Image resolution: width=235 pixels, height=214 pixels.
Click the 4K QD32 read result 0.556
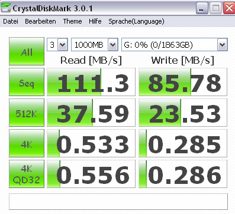pyautogui.click(x=91, y=174)
